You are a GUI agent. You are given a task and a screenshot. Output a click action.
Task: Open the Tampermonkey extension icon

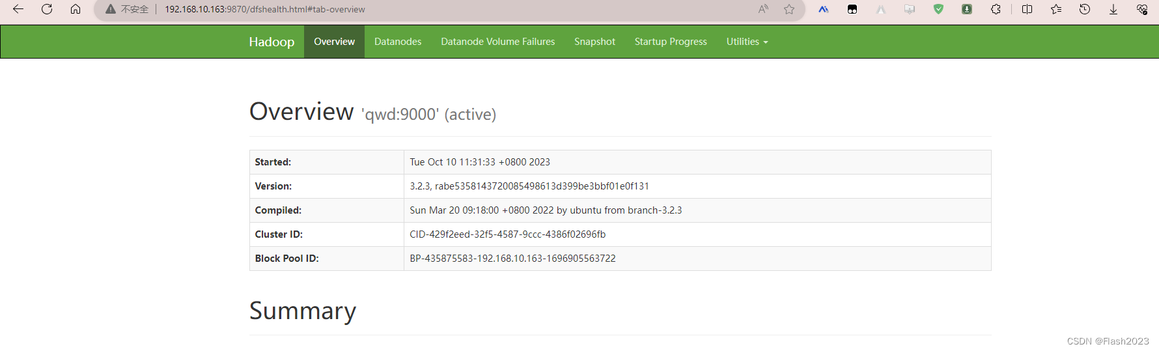(852, 9)
